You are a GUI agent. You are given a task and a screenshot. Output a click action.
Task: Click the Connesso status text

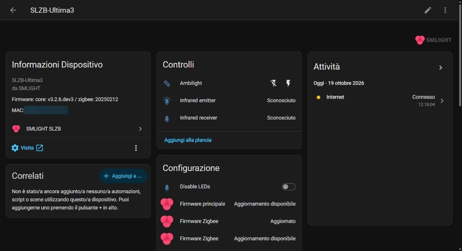click(423, 97)
